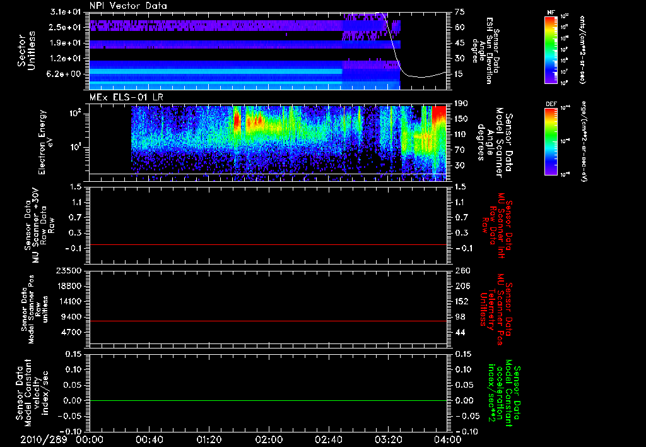Click the 260 telemetry tick value
Image resolution: width=646 pixels, height=447 pixels.
462,271
